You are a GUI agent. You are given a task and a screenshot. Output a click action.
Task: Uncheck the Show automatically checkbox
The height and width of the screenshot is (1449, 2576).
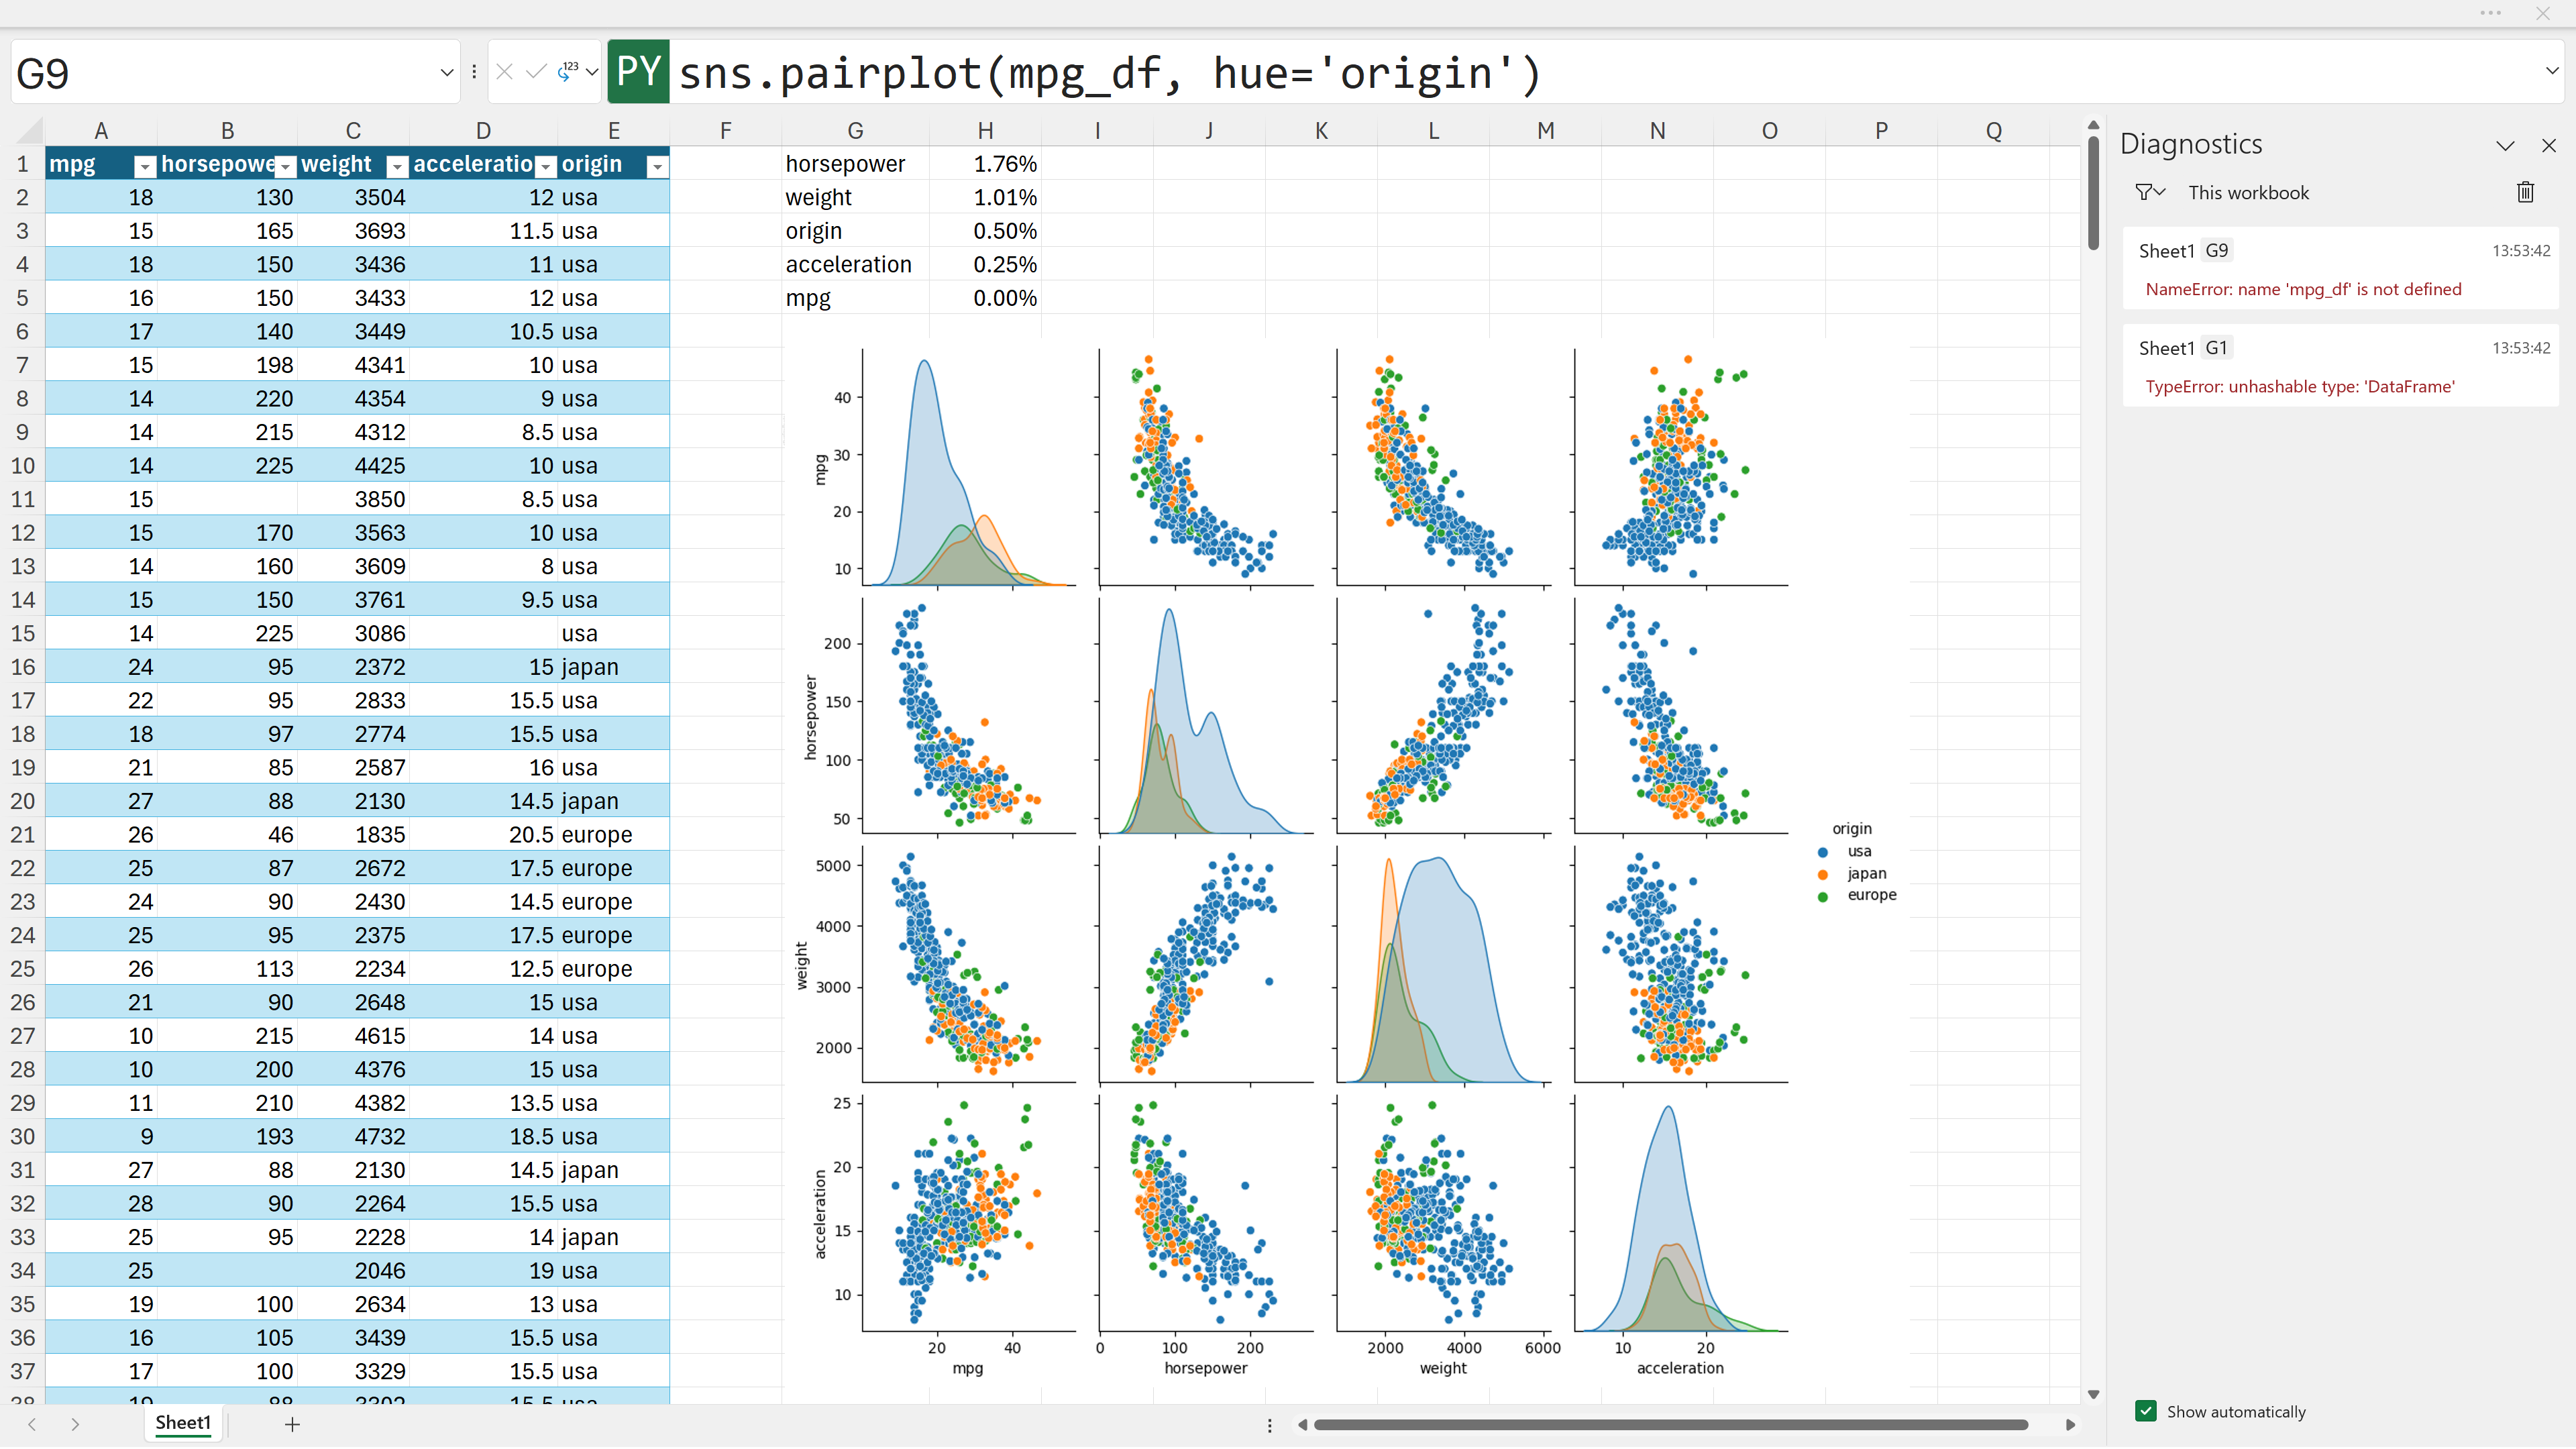coord(2146,1411)
